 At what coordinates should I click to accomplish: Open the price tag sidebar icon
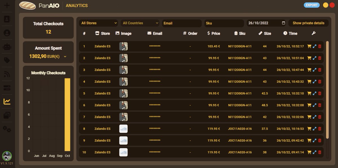pyautogui.click(x=7, y=60)
